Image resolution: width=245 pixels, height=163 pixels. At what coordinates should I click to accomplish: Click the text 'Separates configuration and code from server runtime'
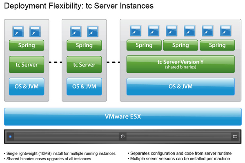181,153
